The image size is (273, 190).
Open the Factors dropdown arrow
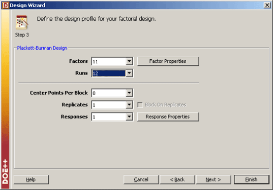[x=129, y=61]
